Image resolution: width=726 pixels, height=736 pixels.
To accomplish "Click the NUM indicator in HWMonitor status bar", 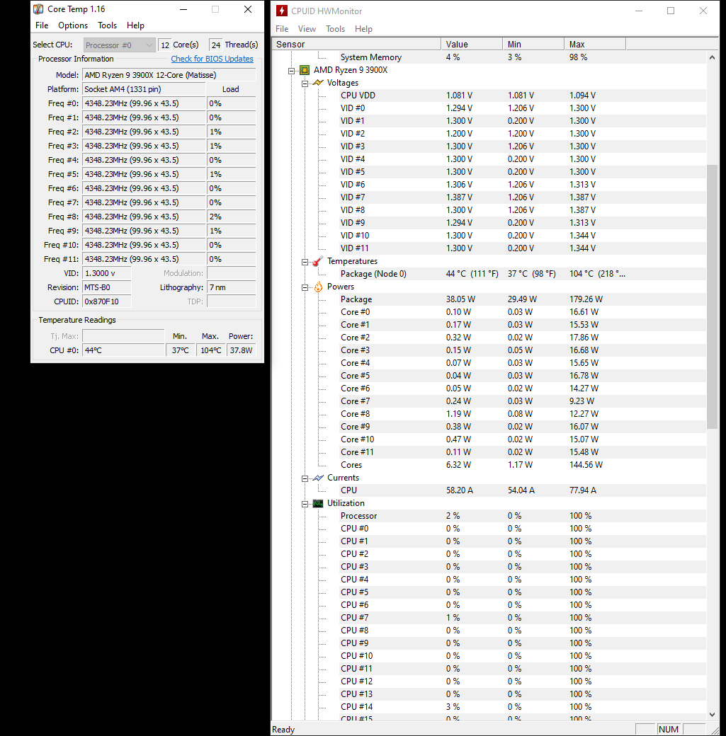I will click(668, 729).
